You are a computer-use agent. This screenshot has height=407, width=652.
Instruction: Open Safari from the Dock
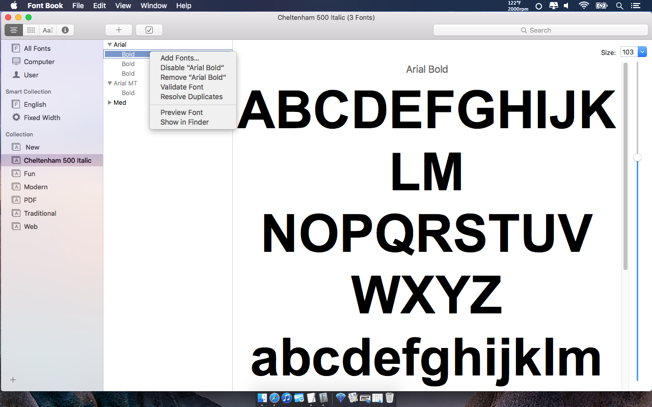pyautogui.click(x=275, y=398)
